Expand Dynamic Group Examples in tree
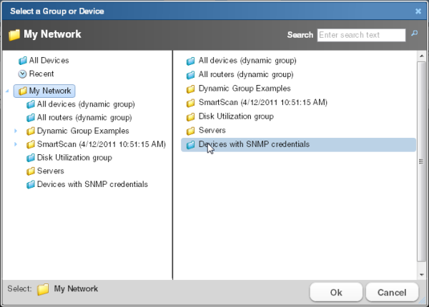The image size is (429, 307). [16, 131]
